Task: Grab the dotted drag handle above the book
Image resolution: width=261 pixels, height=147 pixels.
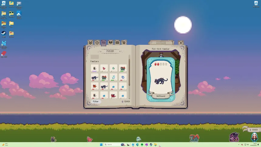Action: point(161,43)
